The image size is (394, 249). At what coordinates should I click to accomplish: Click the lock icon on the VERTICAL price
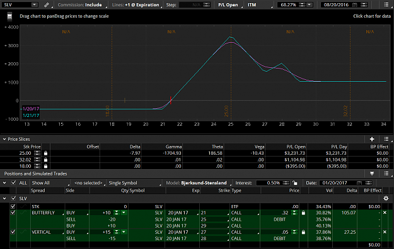(x=303, y=232)
